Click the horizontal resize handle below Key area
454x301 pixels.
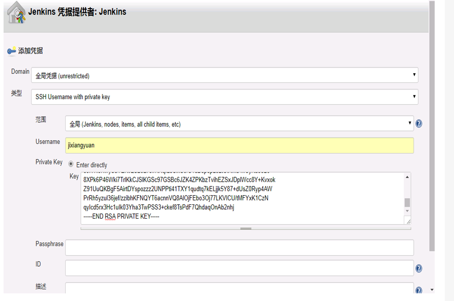[246, 228]
